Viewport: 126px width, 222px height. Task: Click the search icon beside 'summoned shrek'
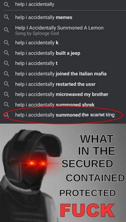pyautogui.click(x=6, y=105)
